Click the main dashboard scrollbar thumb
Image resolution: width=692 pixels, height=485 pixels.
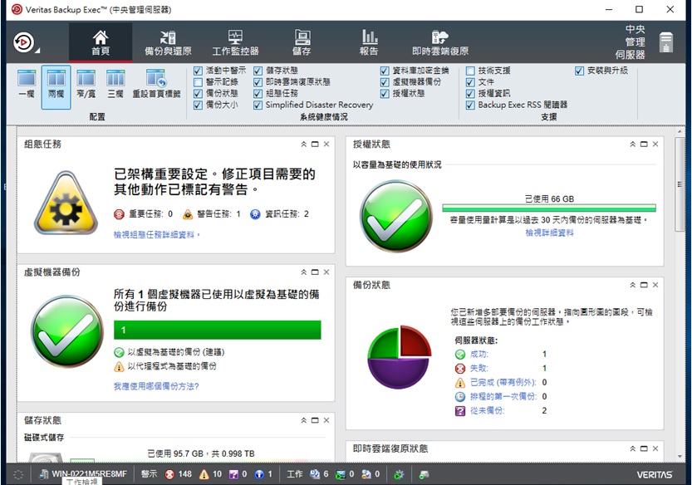click(680, 184)
